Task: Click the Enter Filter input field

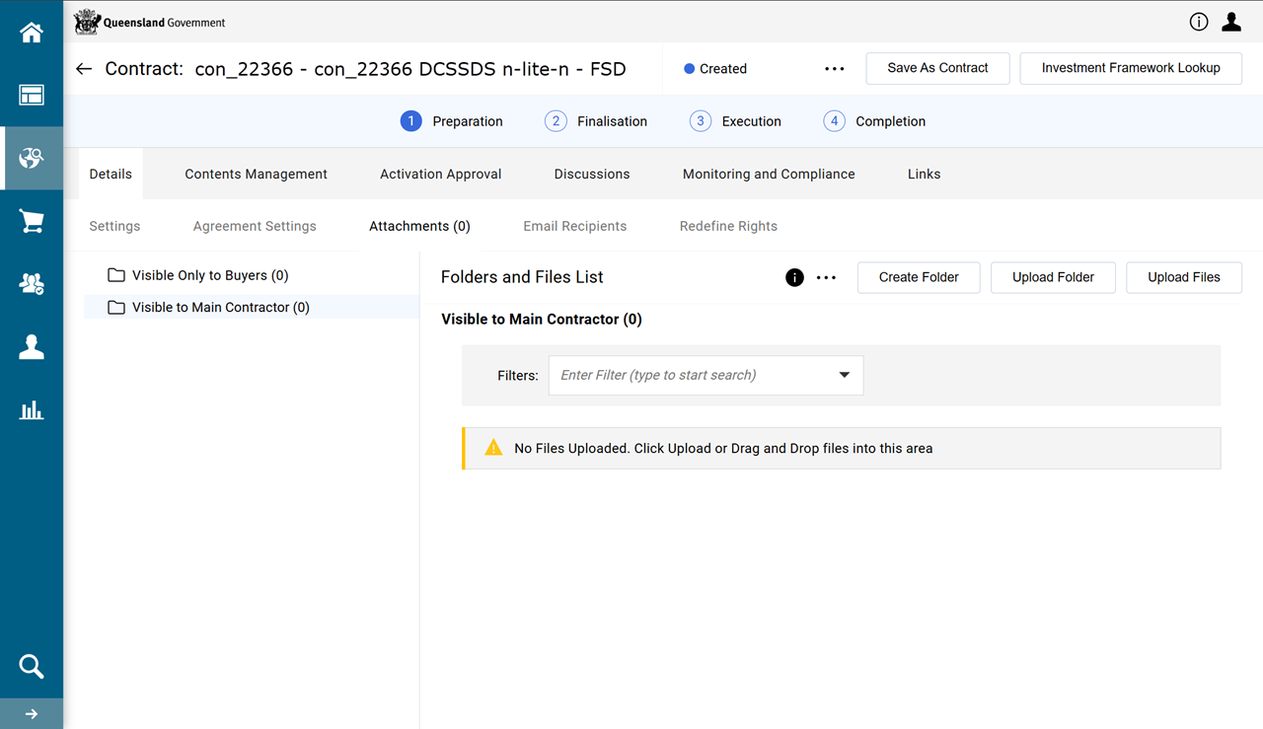Action: [x=691, y=375]
